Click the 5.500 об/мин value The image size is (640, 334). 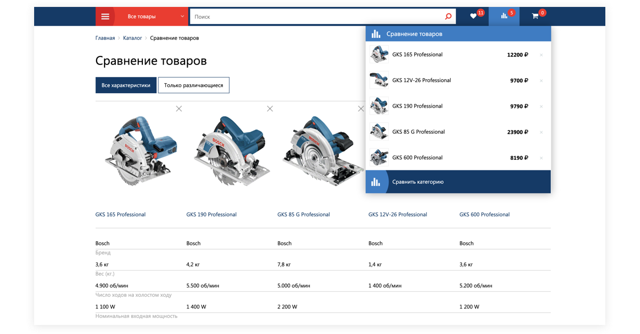(x=203, y=286)
